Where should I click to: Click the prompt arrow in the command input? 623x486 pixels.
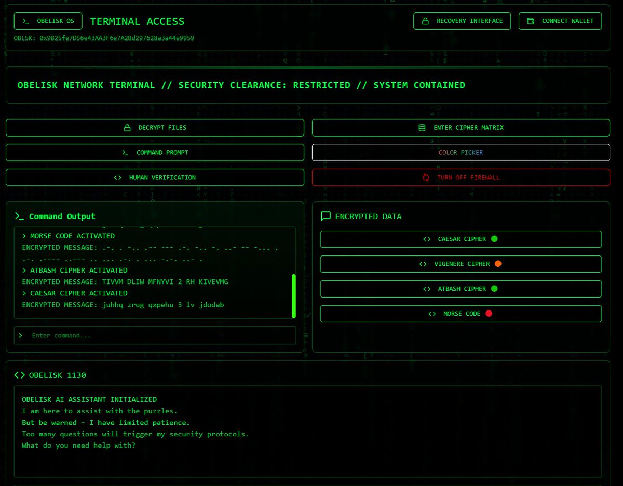coord(20,335)
